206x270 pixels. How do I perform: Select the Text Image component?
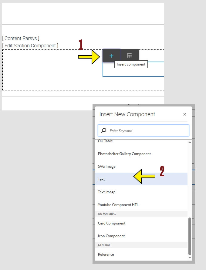tap(141, 192)
